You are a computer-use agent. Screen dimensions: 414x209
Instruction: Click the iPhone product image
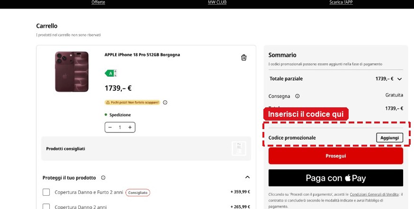(x=72, y=72)
